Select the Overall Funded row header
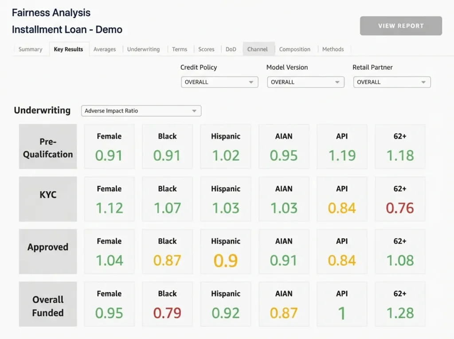The height and width of the screenshot is (339, 454). pos(48,304)
